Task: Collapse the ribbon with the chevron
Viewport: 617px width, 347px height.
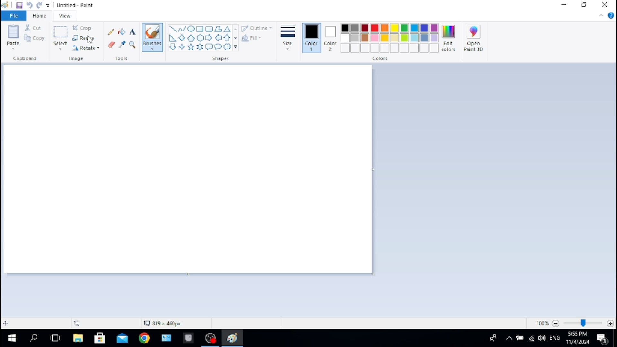Action: [601, 15]
